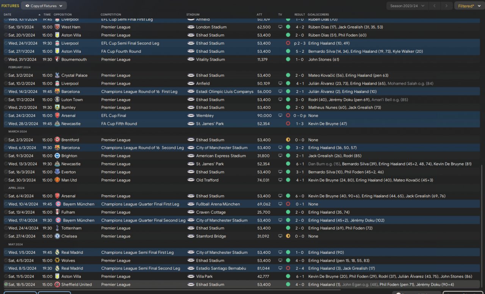Viewport: 485px width, 294px height.
Task: Click 'Fußball Arena München' stadium name
Action: point(218,204)
